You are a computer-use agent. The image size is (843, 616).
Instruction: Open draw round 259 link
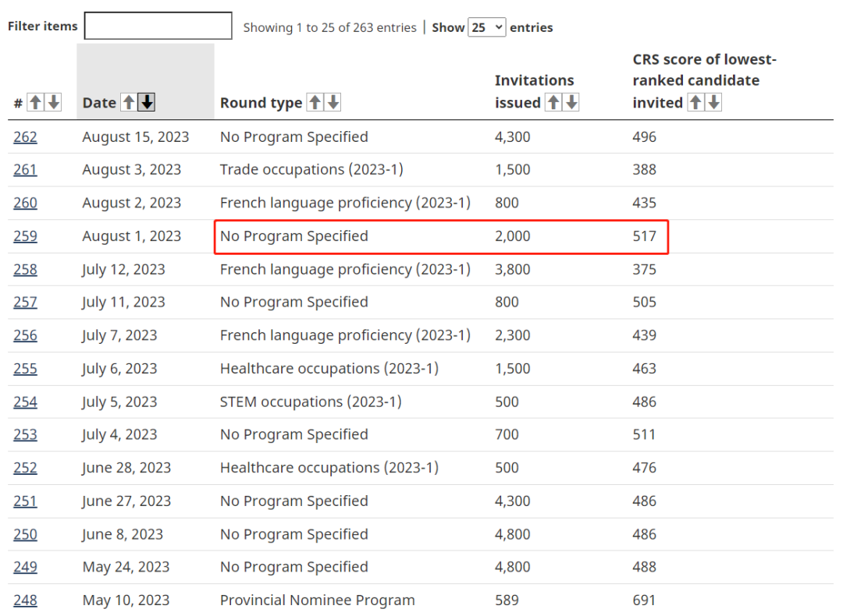[x=25, y=236]
